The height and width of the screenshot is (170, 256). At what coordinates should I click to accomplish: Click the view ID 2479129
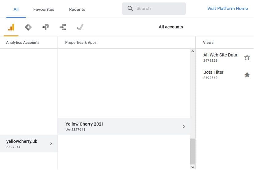pyautogui.click(x=210, y=60)
